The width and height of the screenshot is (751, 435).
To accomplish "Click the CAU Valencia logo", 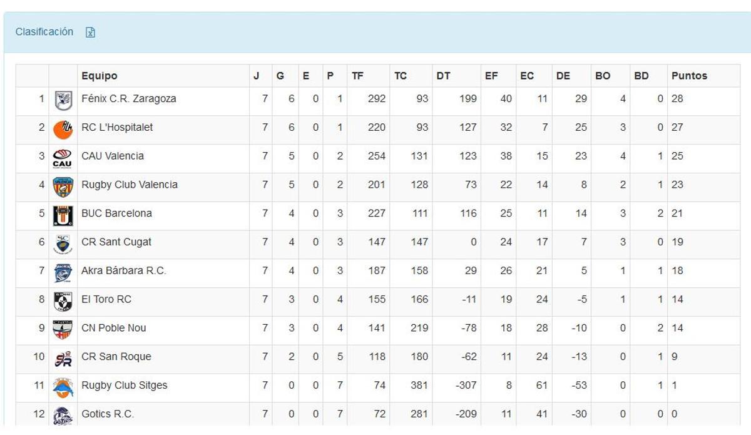I will click(62, 156).
